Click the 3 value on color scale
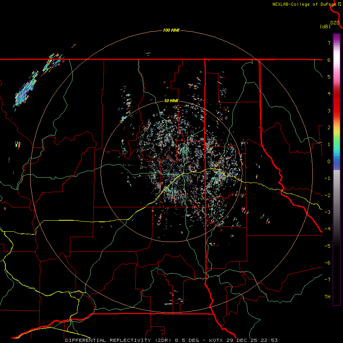Screen dimensions: 343x343 [x=329, y=111]
